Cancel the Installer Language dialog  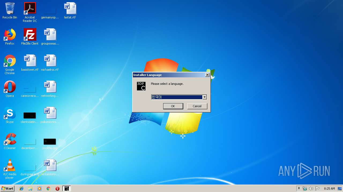[197, 106]
